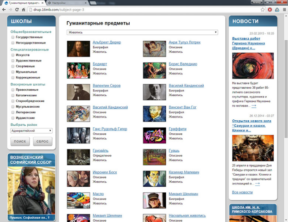Viewport: 288px width, 222px height.
Task: Click the Казимир Малевич portrait thumbnail
Action: click(x=155, y=179)
